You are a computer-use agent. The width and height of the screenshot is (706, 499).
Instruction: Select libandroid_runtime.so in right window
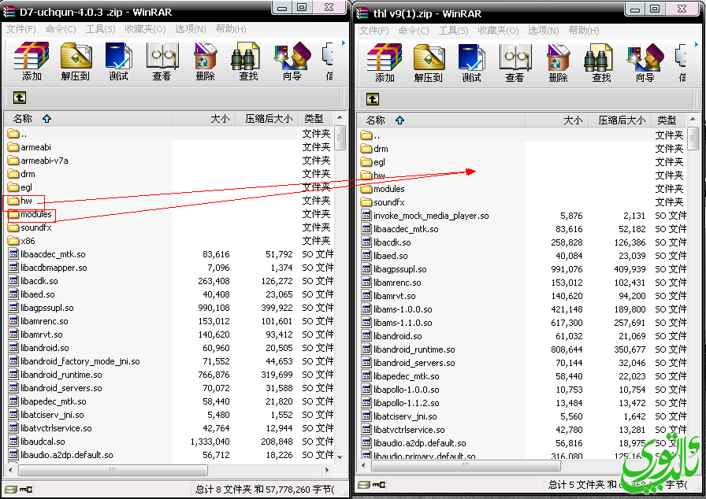pos(414,349)
